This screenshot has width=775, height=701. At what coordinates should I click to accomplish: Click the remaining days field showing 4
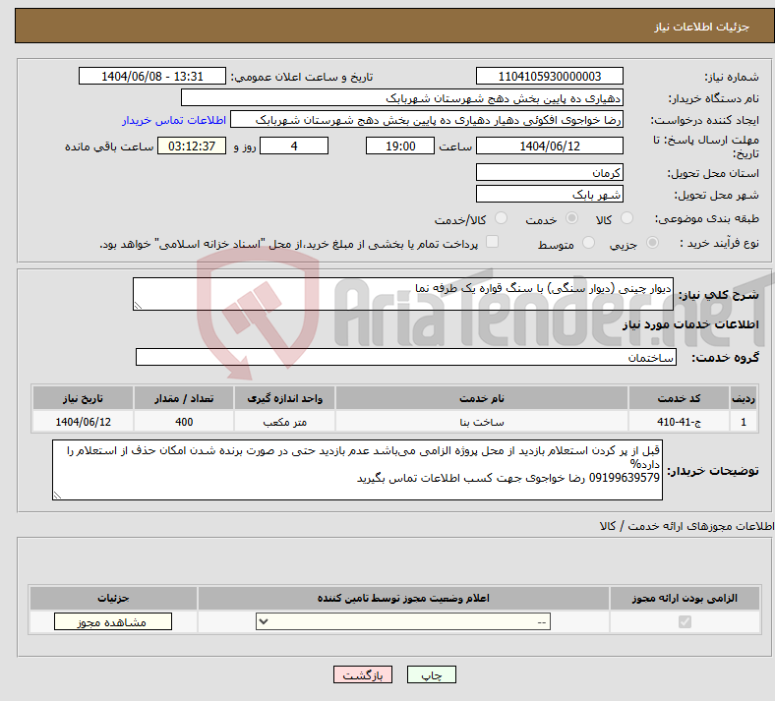click(x=294, y=146)
